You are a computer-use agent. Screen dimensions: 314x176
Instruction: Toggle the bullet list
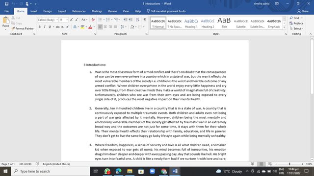coord(100,20)
